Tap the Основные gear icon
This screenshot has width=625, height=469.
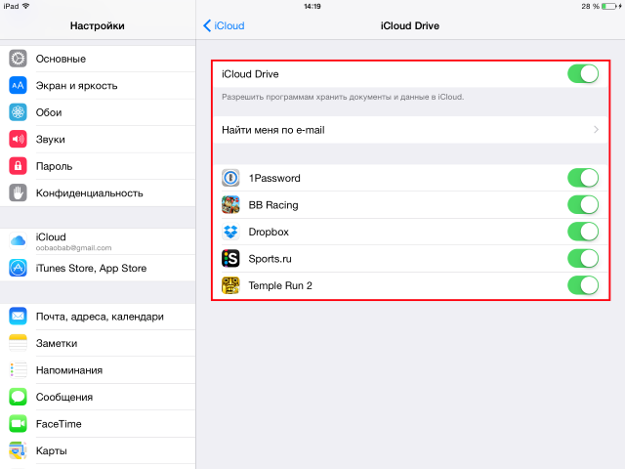tap(18, 59)
